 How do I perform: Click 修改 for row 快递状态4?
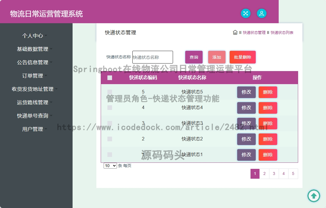point(246,108)
